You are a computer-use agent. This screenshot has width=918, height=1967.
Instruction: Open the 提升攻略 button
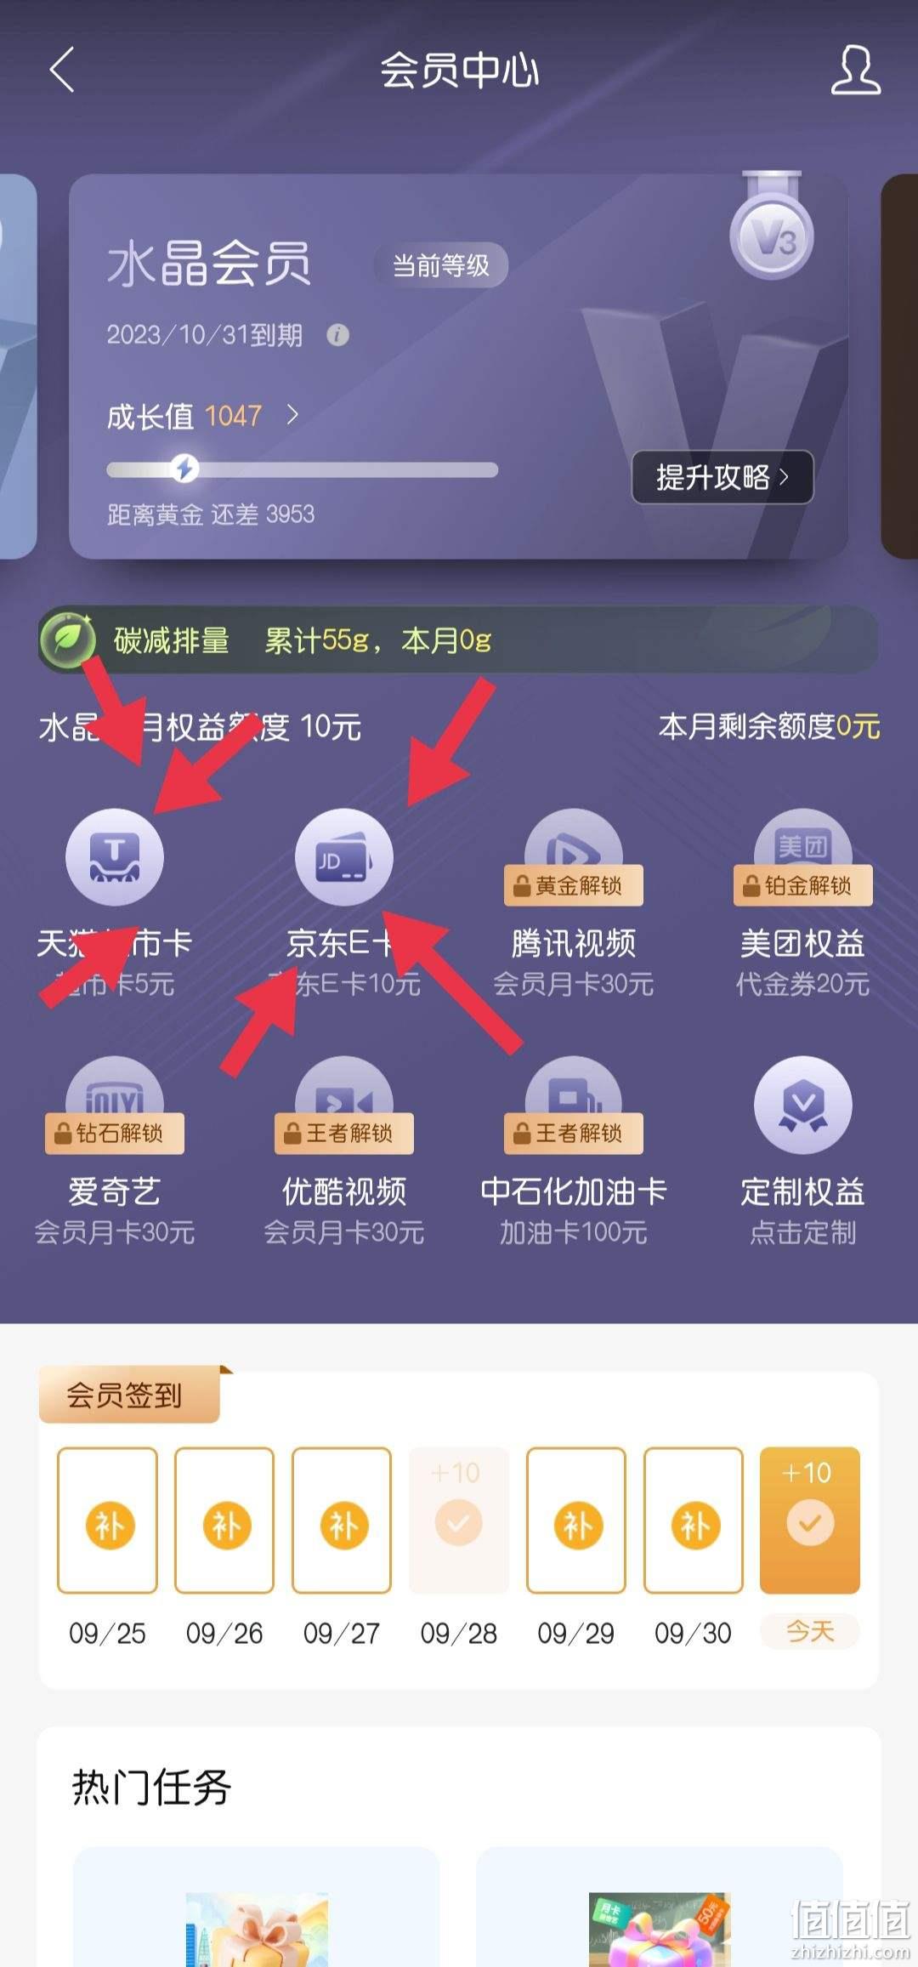(x=722, y=477)
